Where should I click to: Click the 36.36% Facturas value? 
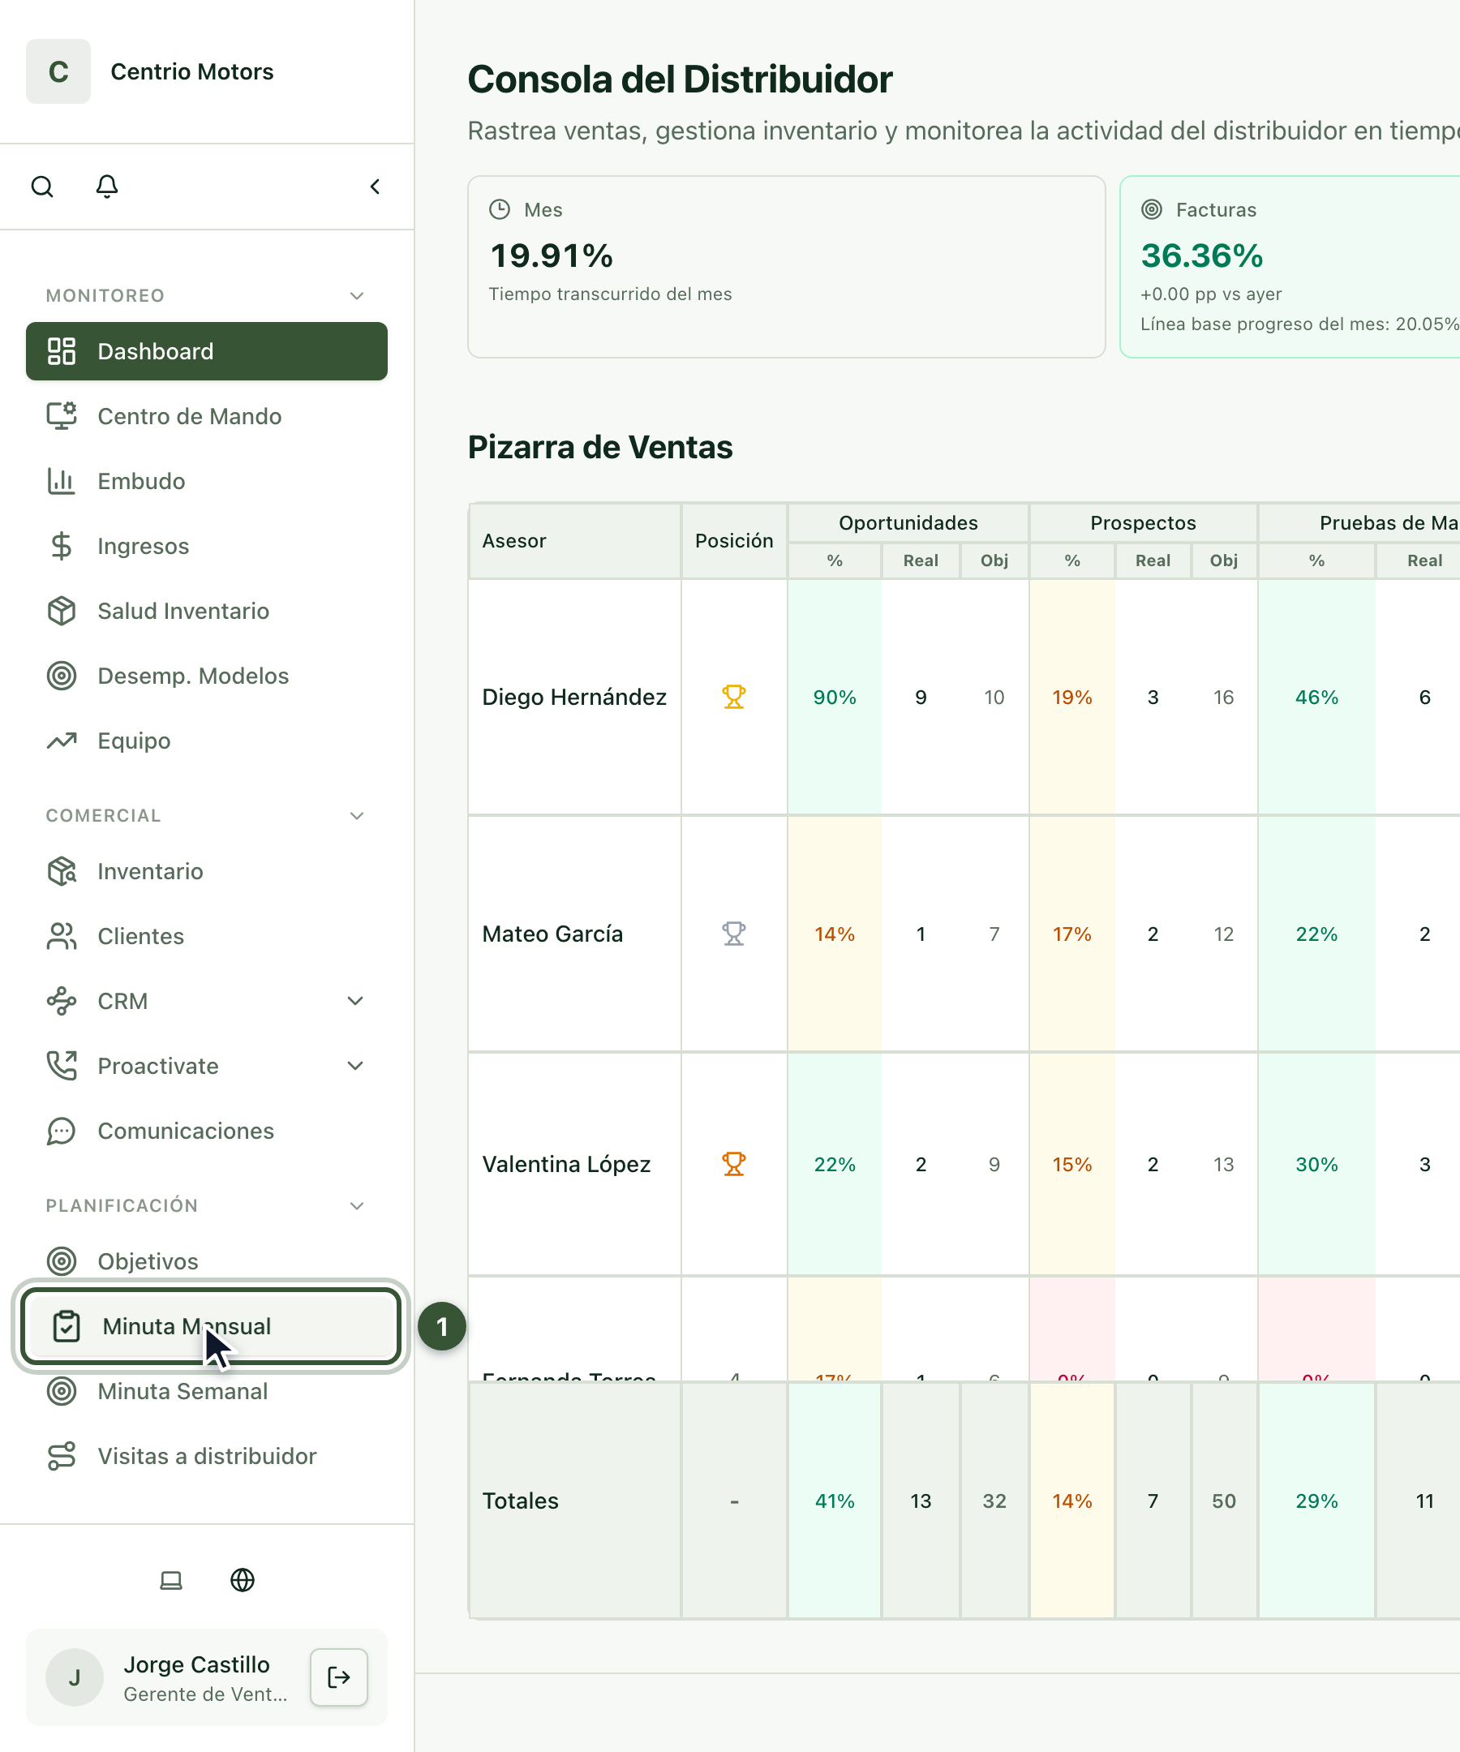[1201, 255]
